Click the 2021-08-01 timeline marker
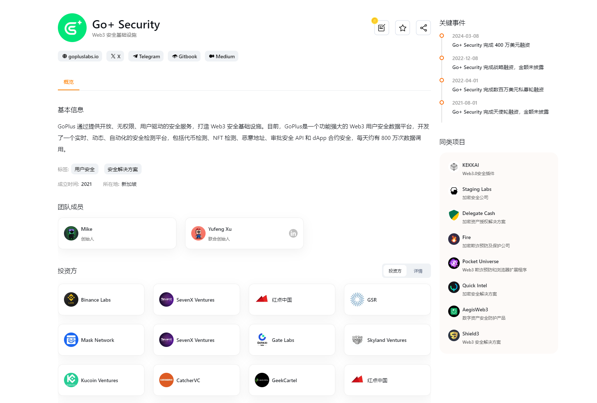Viewport: 597px width, 403px height. click(x=442, y=102)
